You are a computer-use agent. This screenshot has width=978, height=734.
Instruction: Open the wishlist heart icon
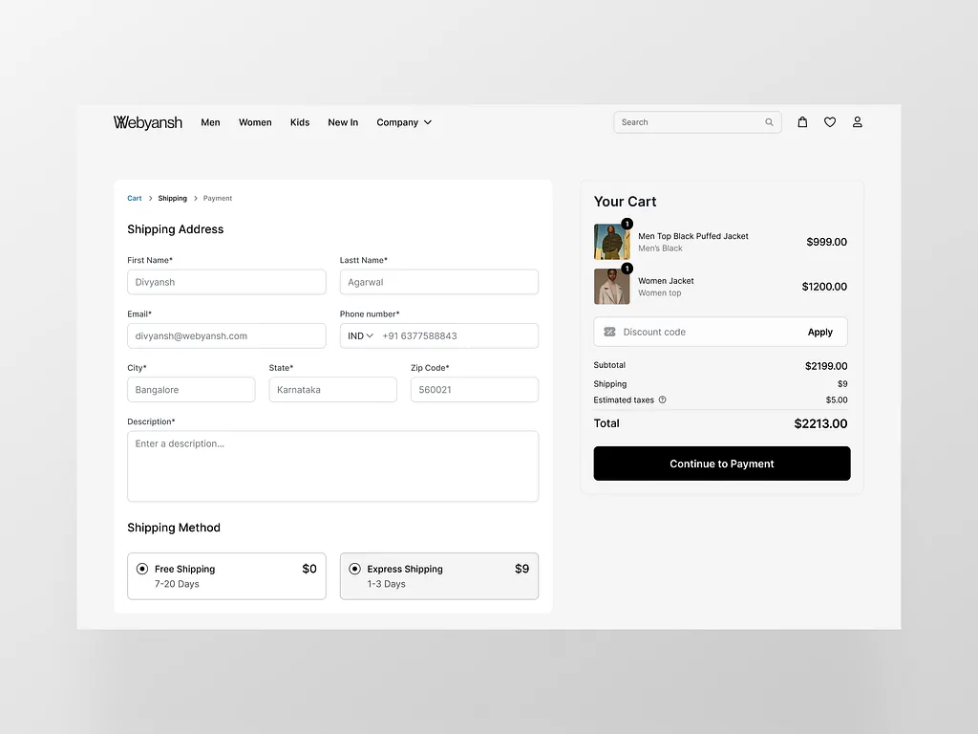[829, 122]
